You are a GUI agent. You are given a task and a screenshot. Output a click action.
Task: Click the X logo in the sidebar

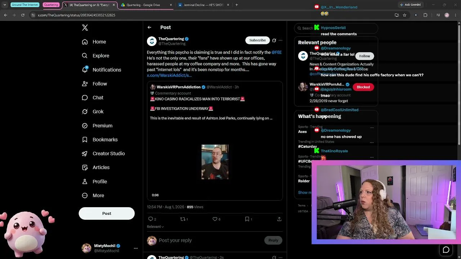85,28
